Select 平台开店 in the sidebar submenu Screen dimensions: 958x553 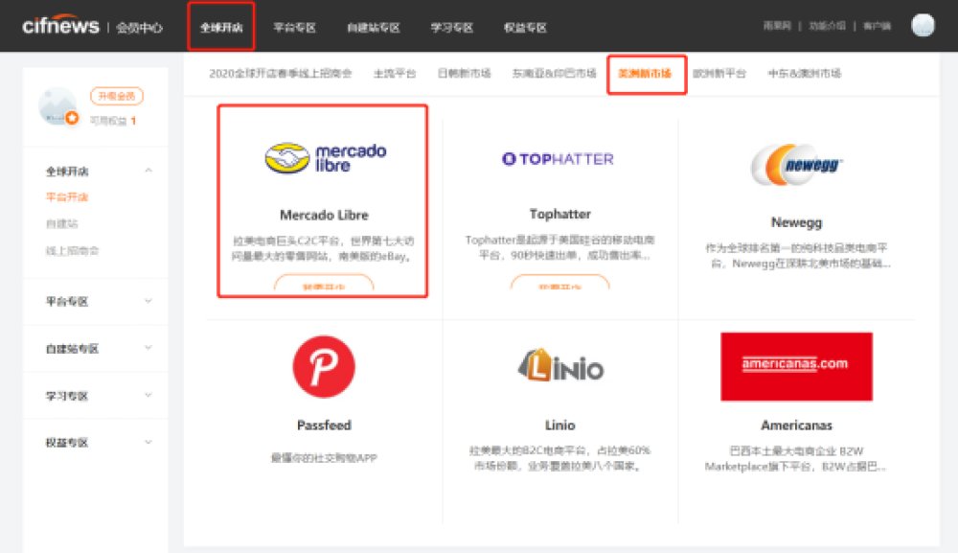click(67, 196)
